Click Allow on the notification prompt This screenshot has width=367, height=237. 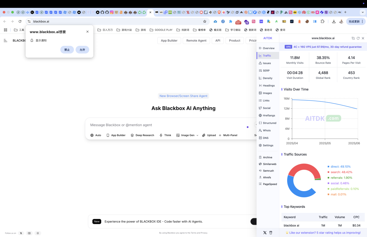(x=82, y=50)
